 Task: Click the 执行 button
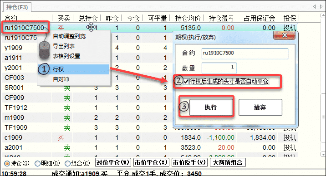(x=211, y=107)
